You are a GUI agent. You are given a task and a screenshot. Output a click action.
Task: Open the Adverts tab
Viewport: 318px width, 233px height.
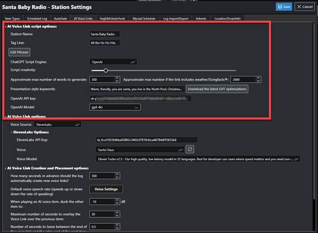pos(201,18)
